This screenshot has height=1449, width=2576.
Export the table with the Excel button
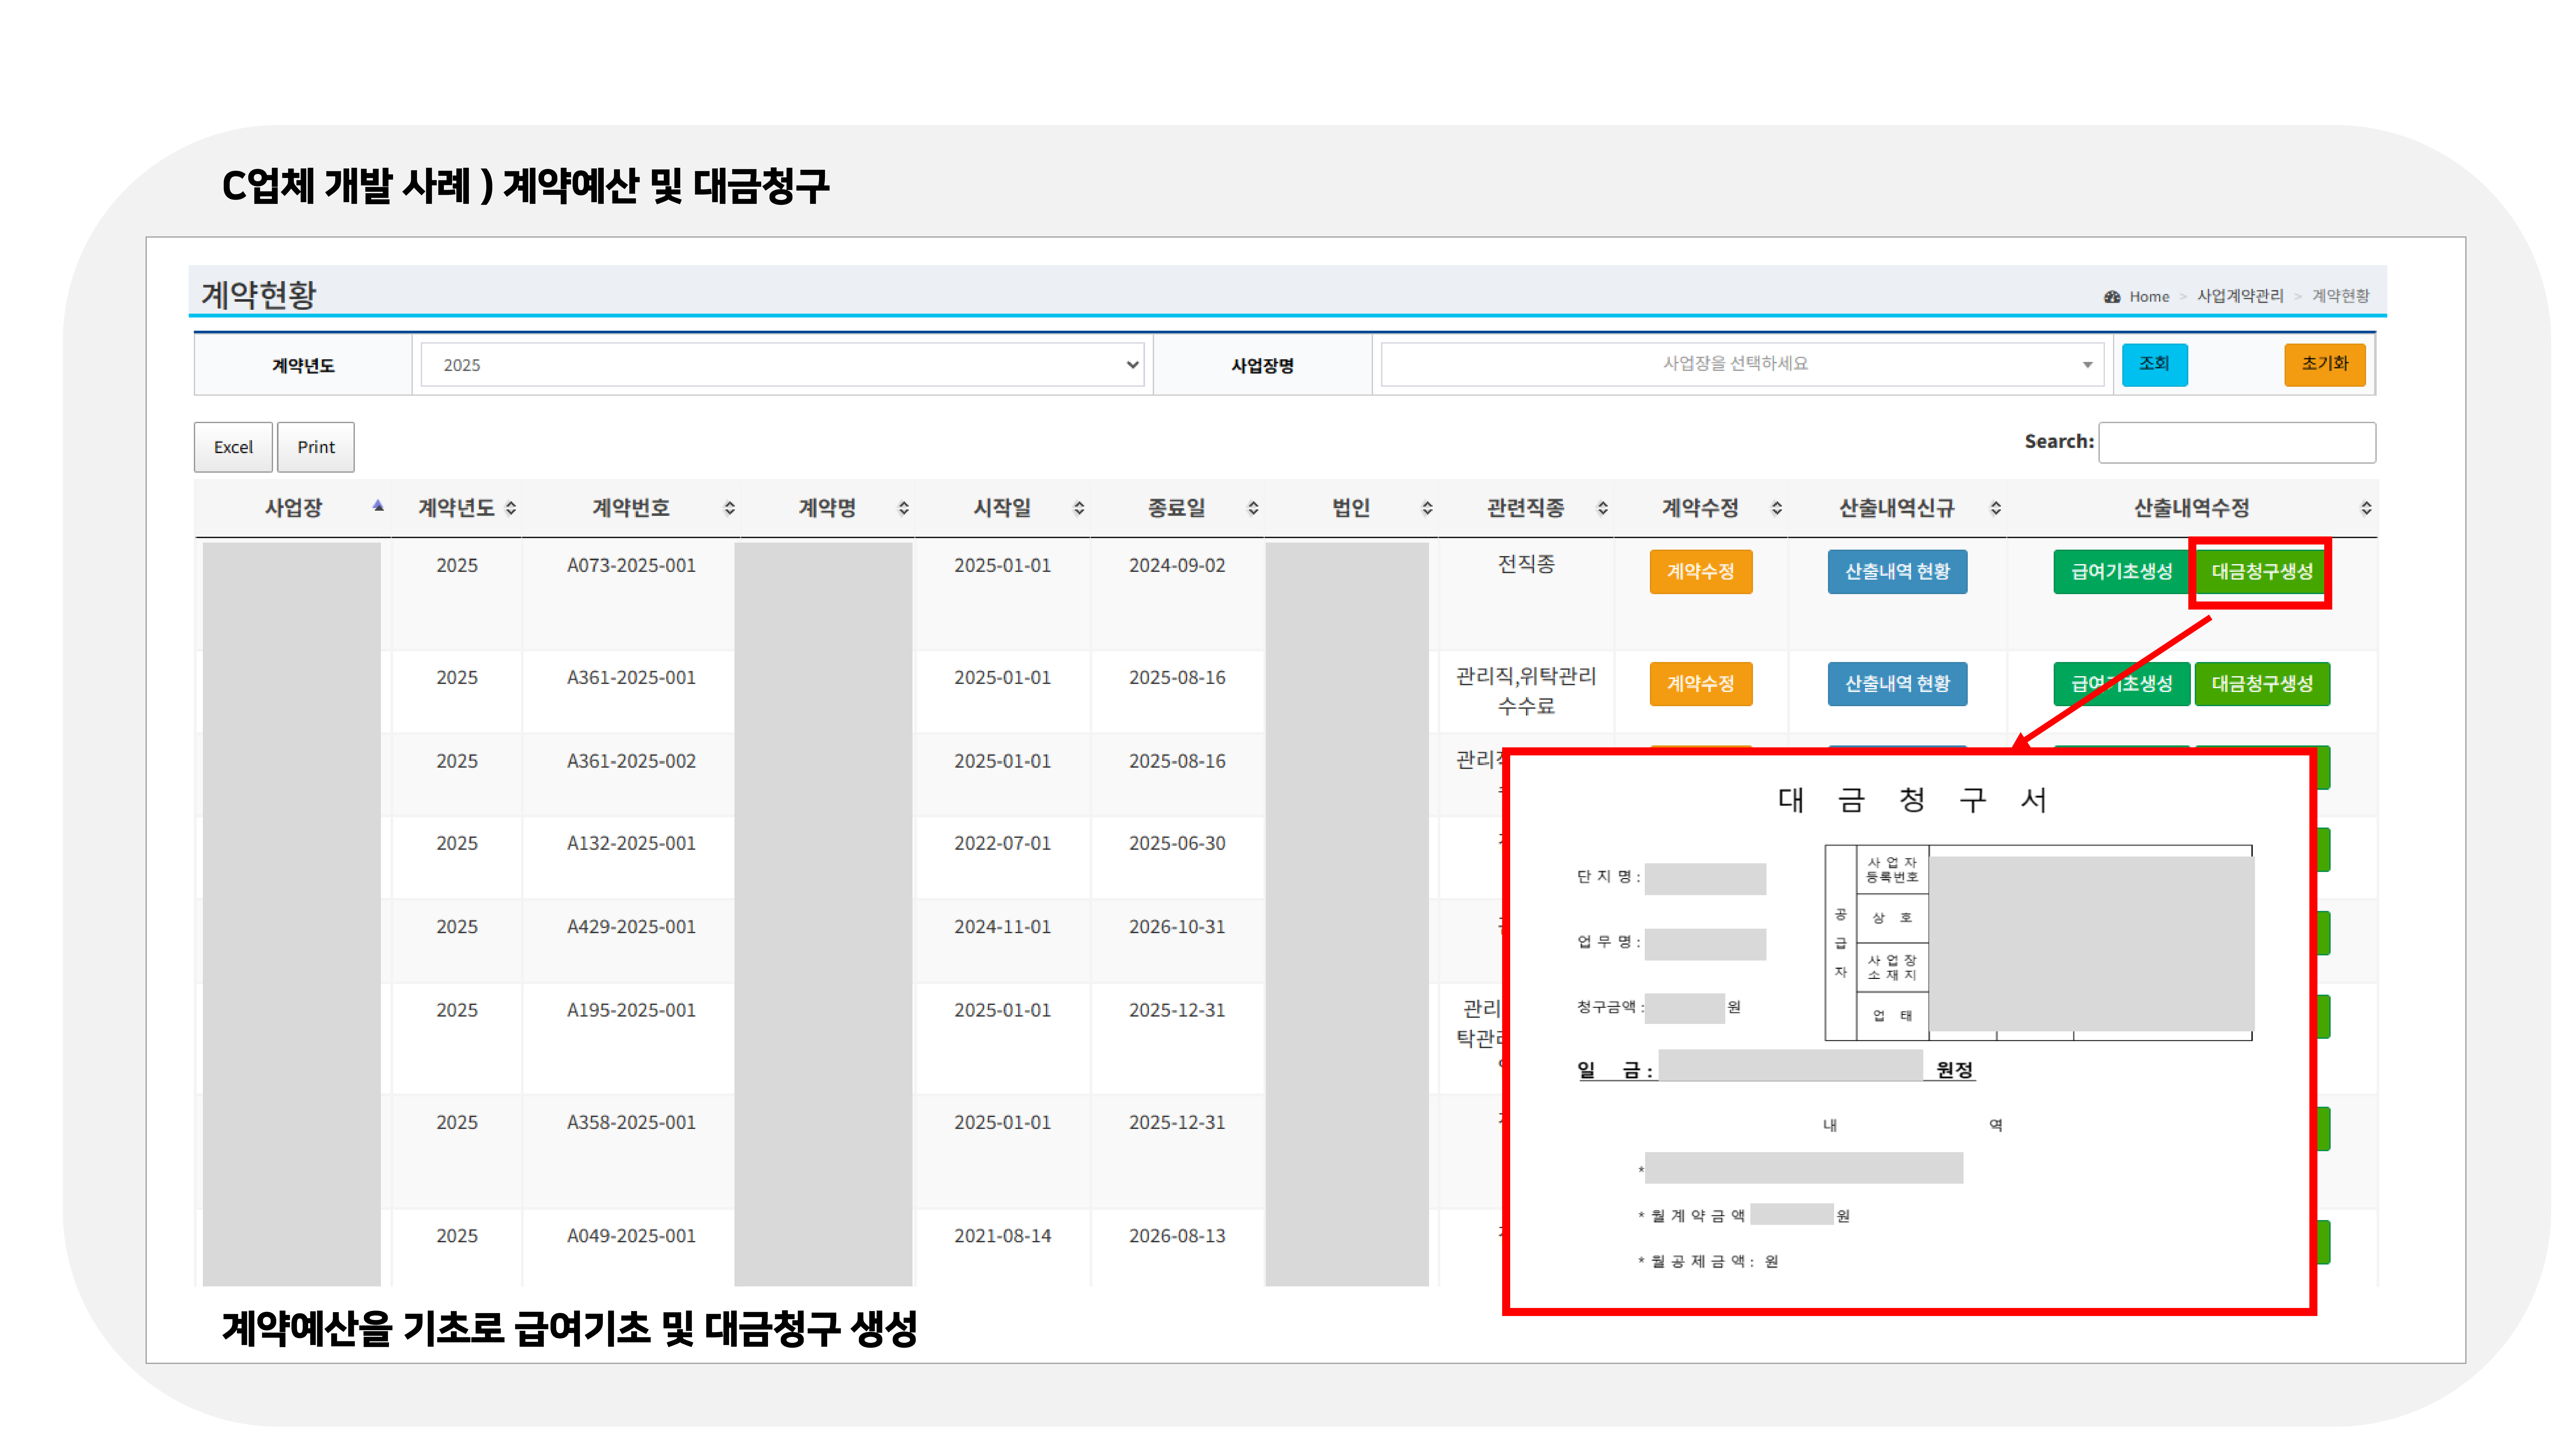233,447
